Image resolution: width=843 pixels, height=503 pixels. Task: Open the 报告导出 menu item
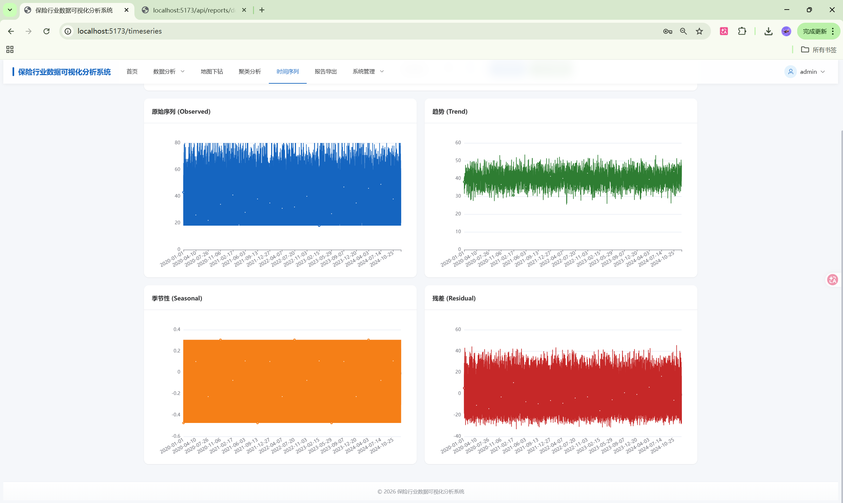(x=325, y=71)
